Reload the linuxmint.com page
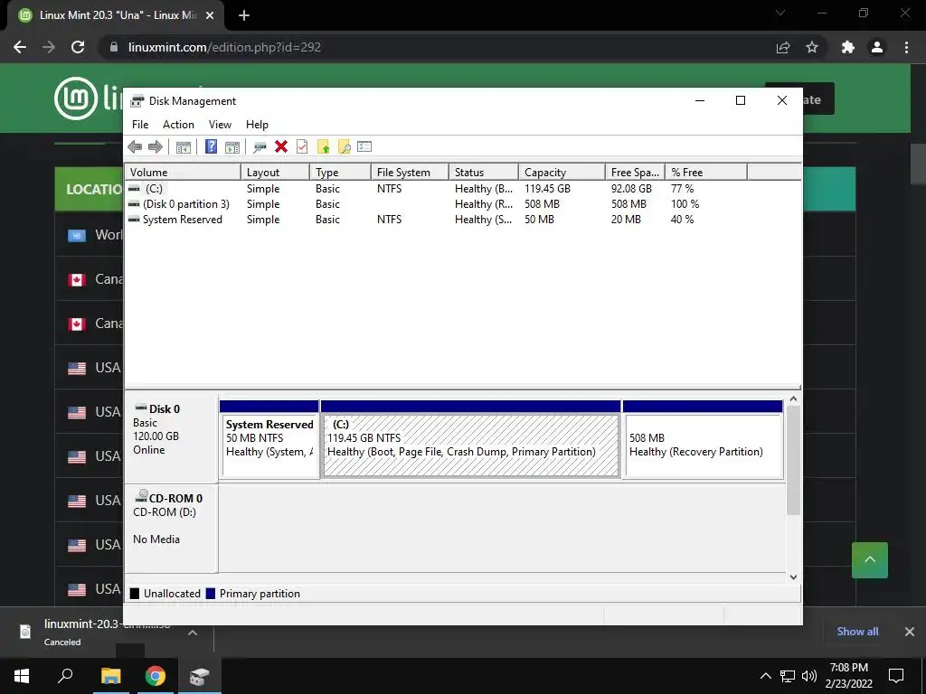The width and height of the screenshot is (926, 694). tap(78, 47)
